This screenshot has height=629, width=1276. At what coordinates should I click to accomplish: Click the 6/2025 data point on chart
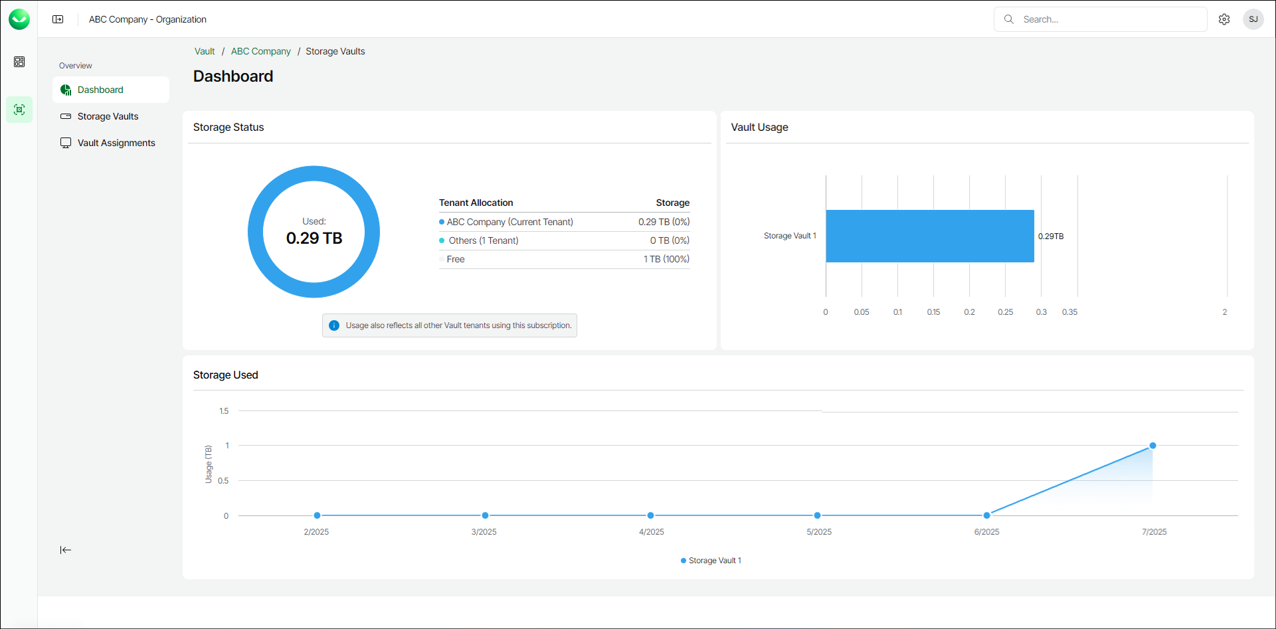986,515
